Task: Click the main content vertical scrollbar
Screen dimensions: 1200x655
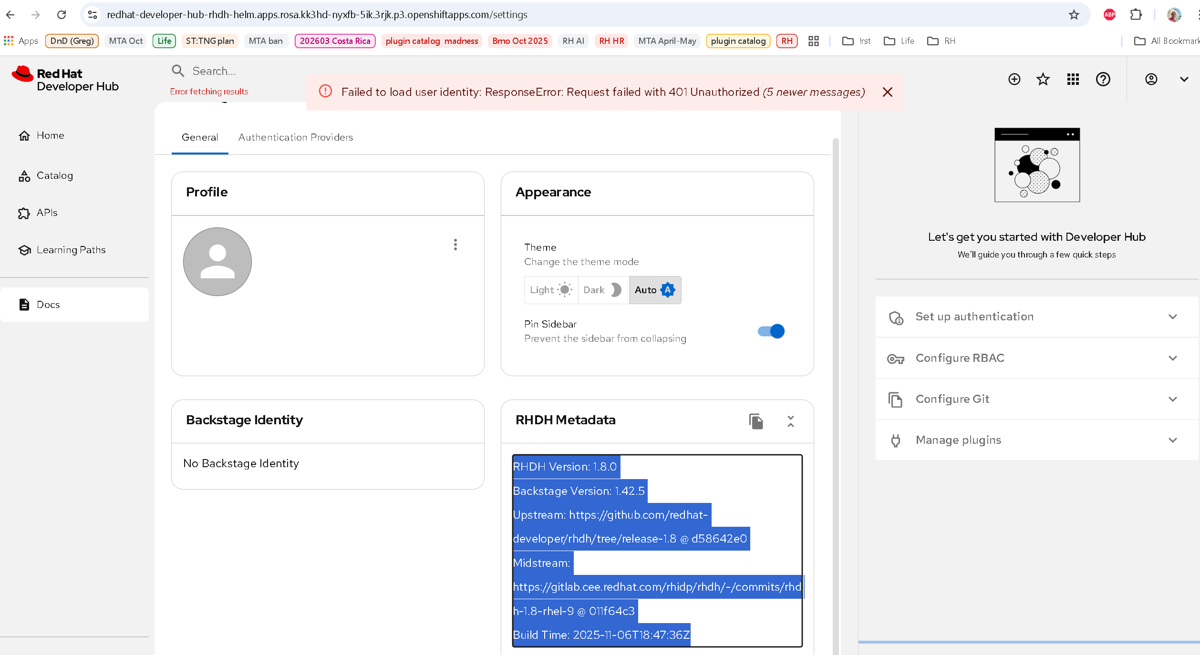Action: [x=836, y=381]
